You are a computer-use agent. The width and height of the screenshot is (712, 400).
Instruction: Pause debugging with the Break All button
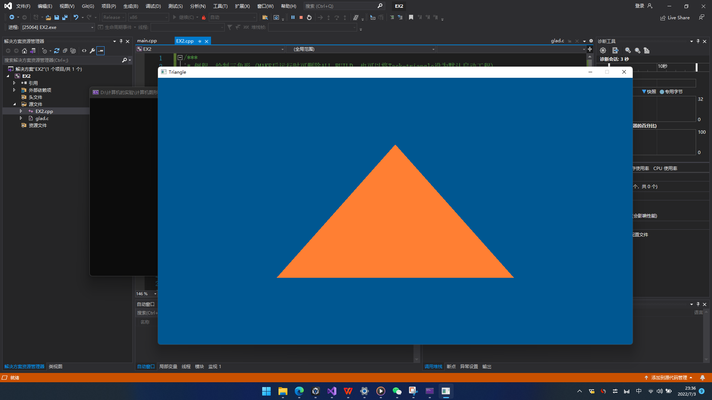pyautogui.click(x=293, y=17)
